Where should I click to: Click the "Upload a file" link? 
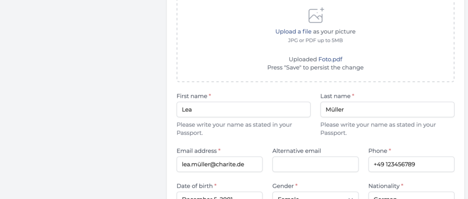(293, 32)
